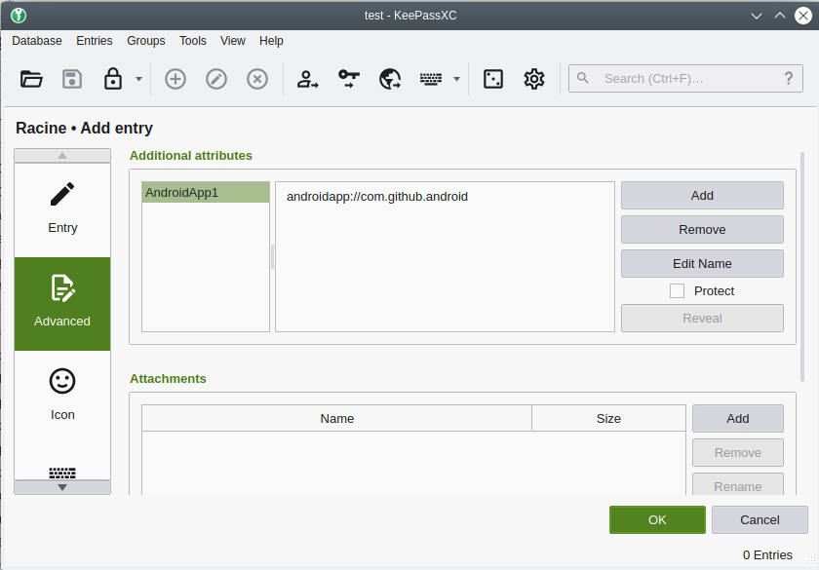
Task: Select the copy password key icon
Action: pos(348,79)
